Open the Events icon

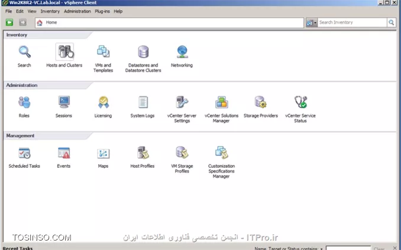[x=64, y=153]
